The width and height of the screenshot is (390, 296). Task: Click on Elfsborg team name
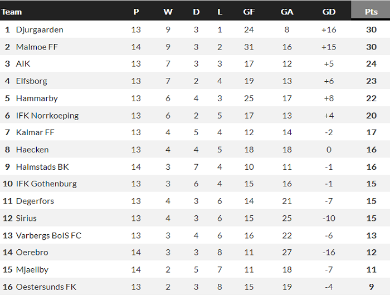(32, 81)
